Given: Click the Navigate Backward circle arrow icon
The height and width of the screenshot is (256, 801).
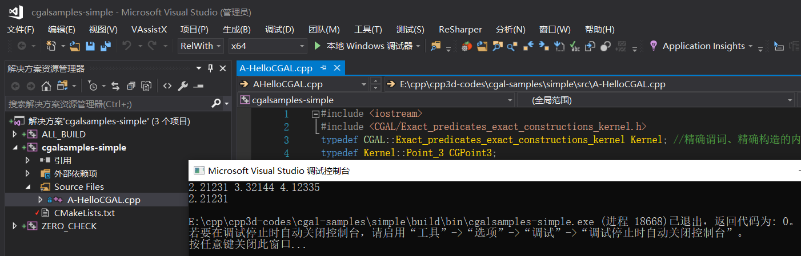Looking at the screenshot, I should pos(22,46).
